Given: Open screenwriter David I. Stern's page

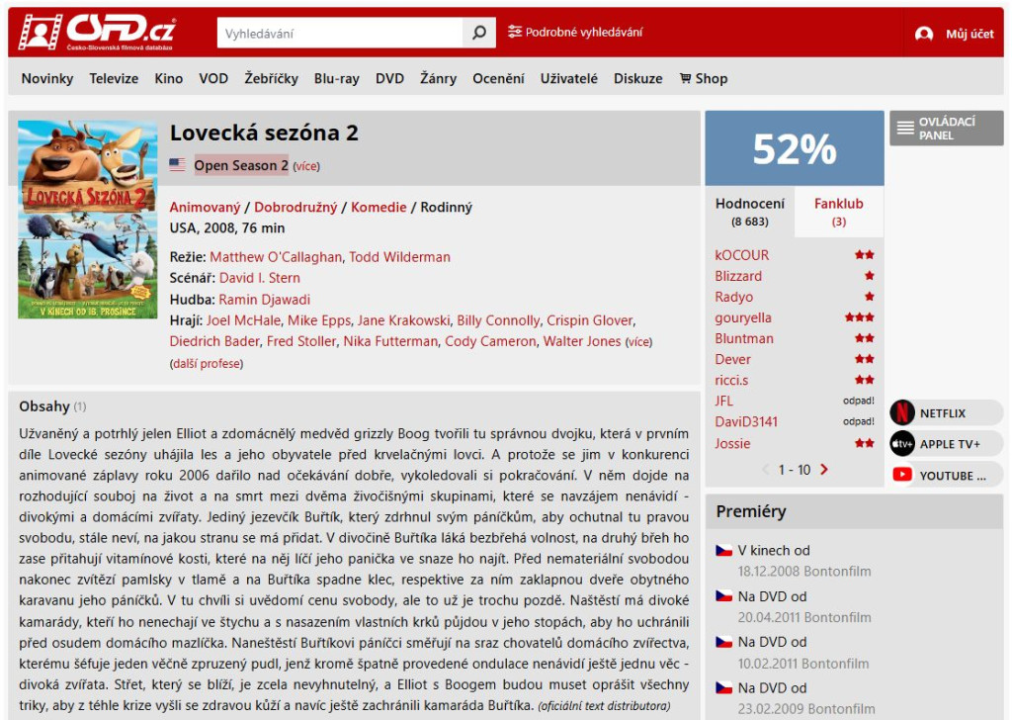Looking at the screenshot, I should click(260, 278).
